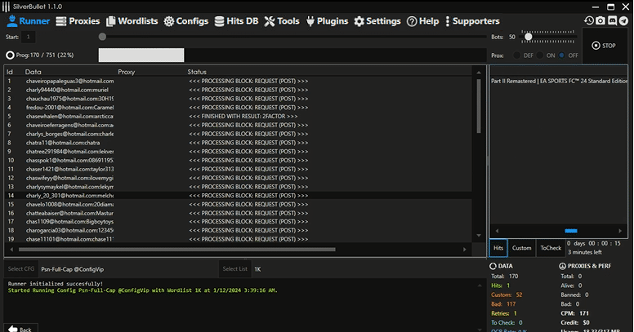Viewport: 634px width, 332px height.
Task: Switch to the ToCheck results tab
Action: (x=551, y=248)
